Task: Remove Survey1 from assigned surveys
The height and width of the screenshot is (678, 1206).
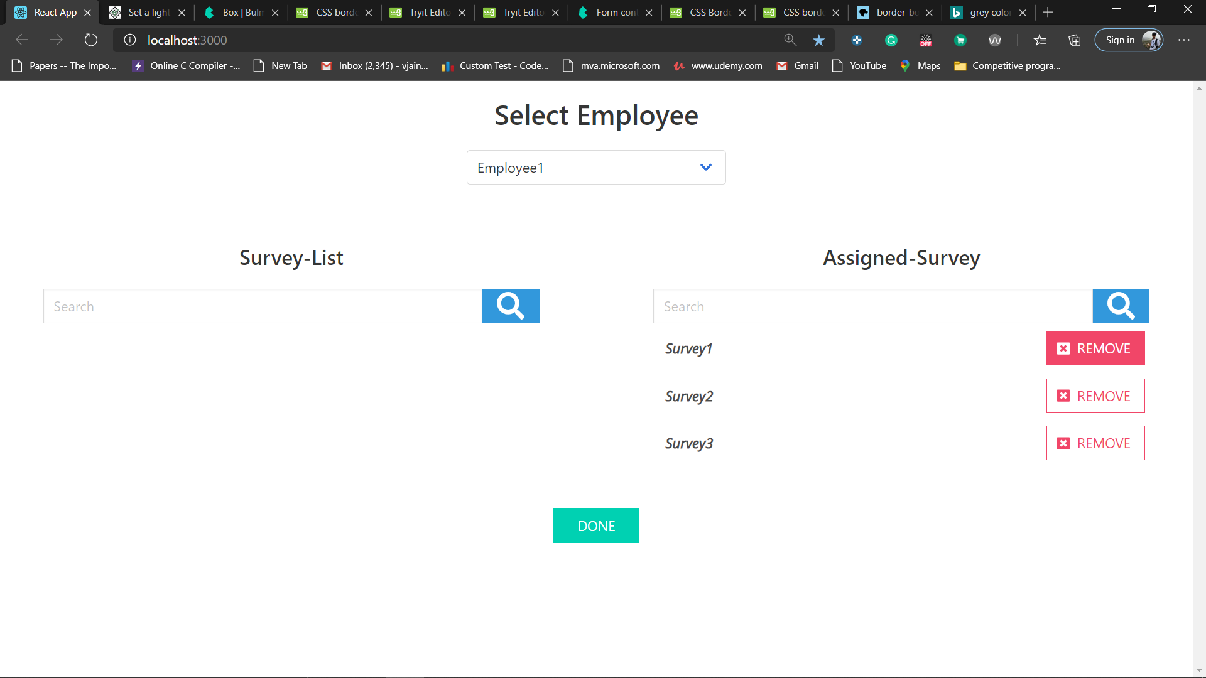Action: pos(1095,348)
